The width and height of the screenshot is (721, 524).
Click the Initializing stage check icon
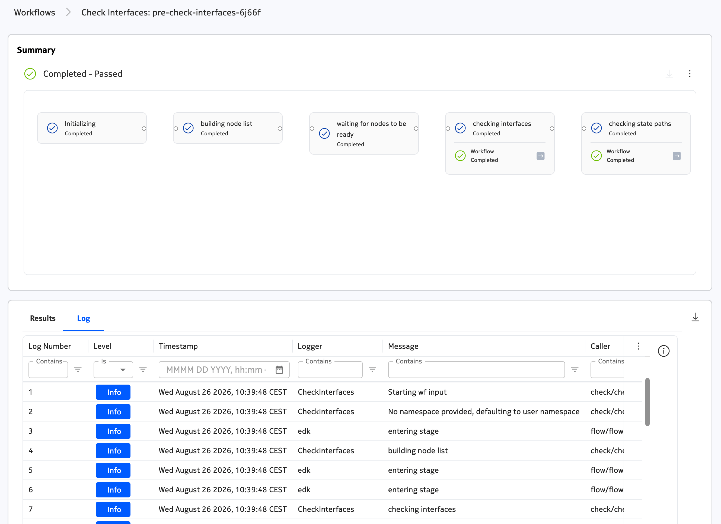[52, 128]
